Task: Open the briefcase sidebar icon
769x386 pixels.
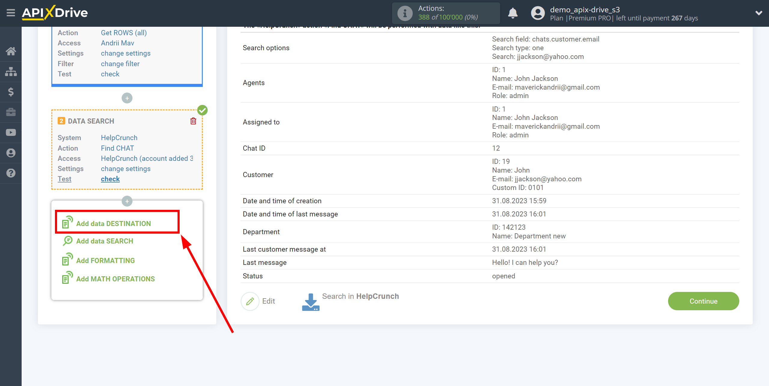Action: pos(11,112)
